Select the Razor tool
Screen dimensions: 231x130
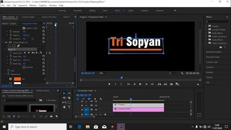coord(69,98)
